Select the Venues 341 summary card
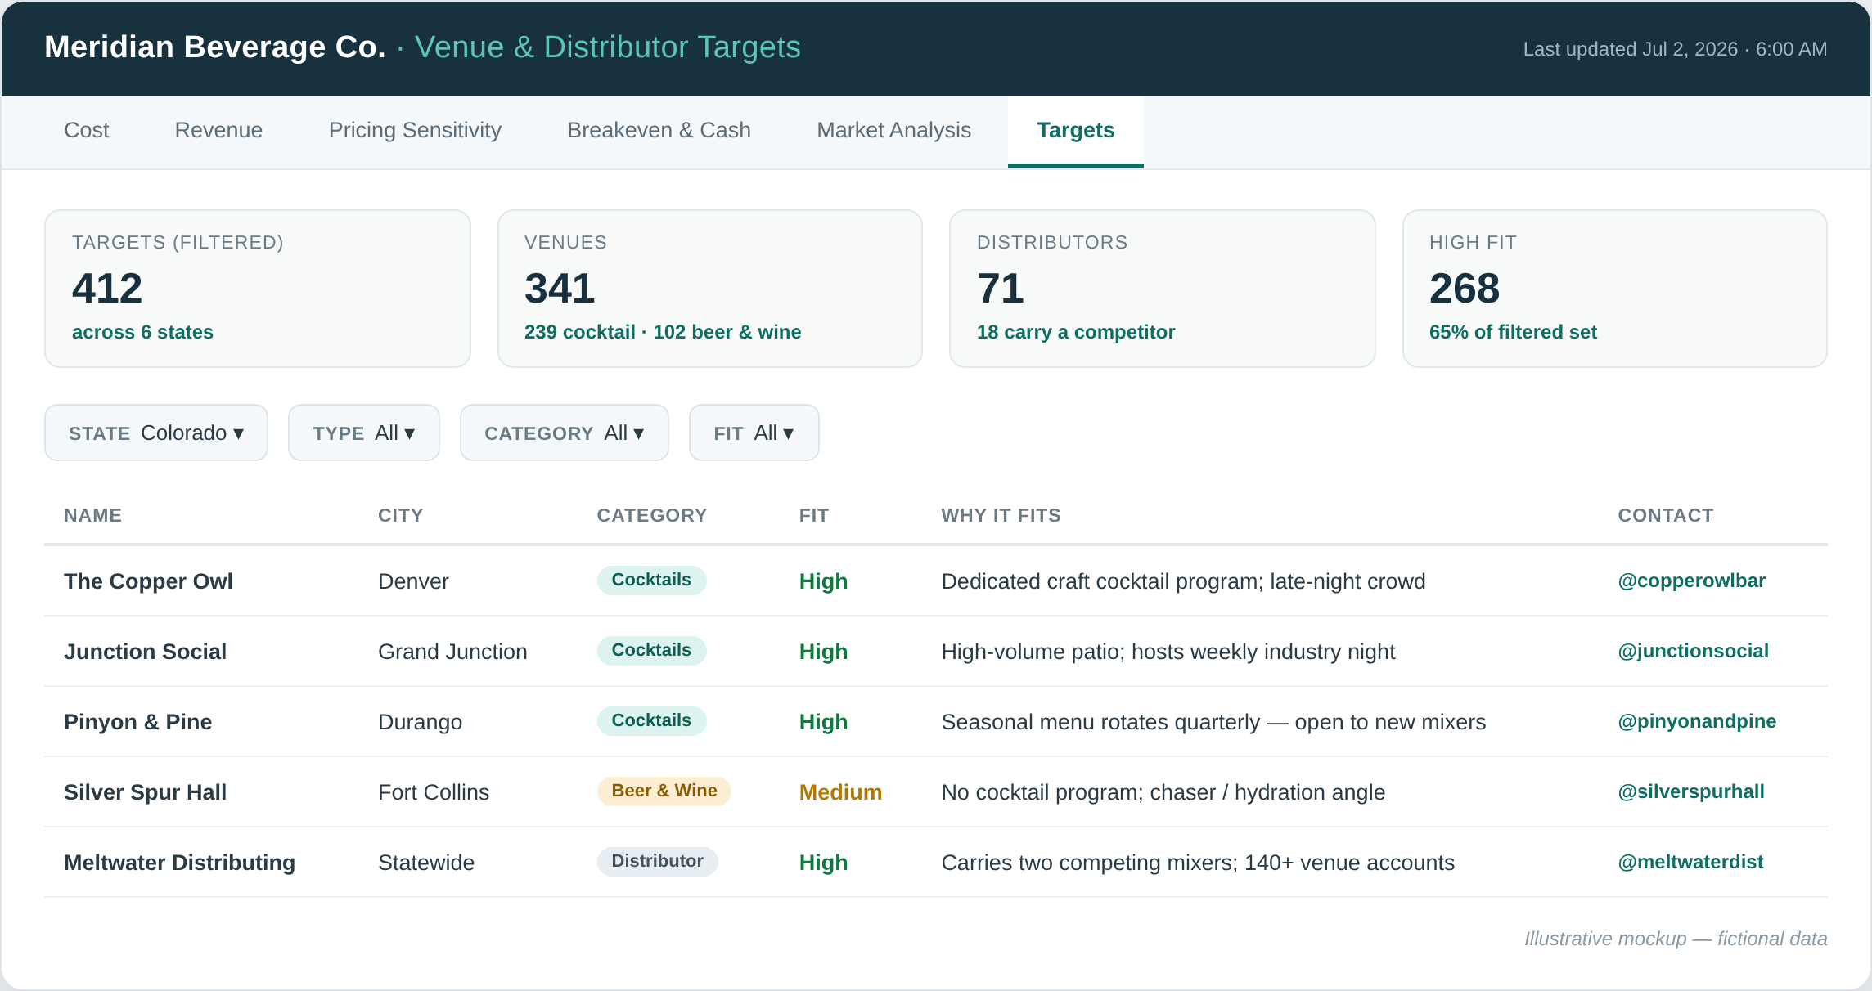1872x991 pixels. pos(710,289)
